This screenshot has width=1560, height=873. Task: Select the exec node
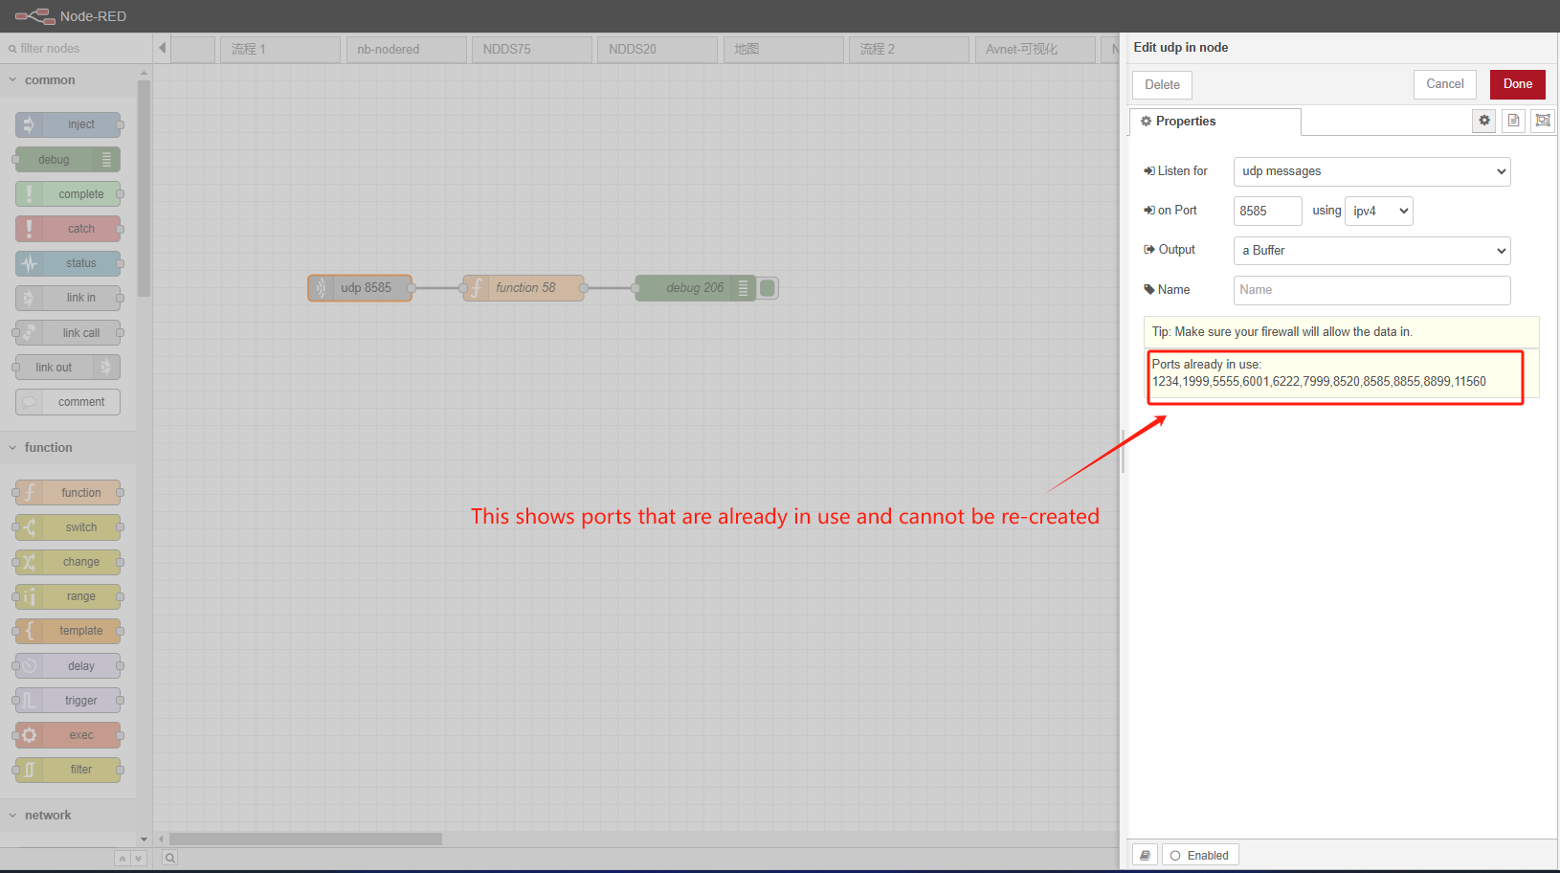[68, 735]
